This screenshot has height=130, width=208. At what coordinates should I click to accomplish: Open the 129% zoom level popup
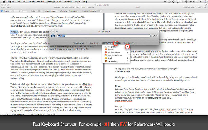click(5, 114)
